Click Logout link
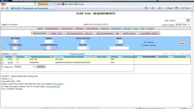This screenshot has height=109, width=194. (151, 28)
